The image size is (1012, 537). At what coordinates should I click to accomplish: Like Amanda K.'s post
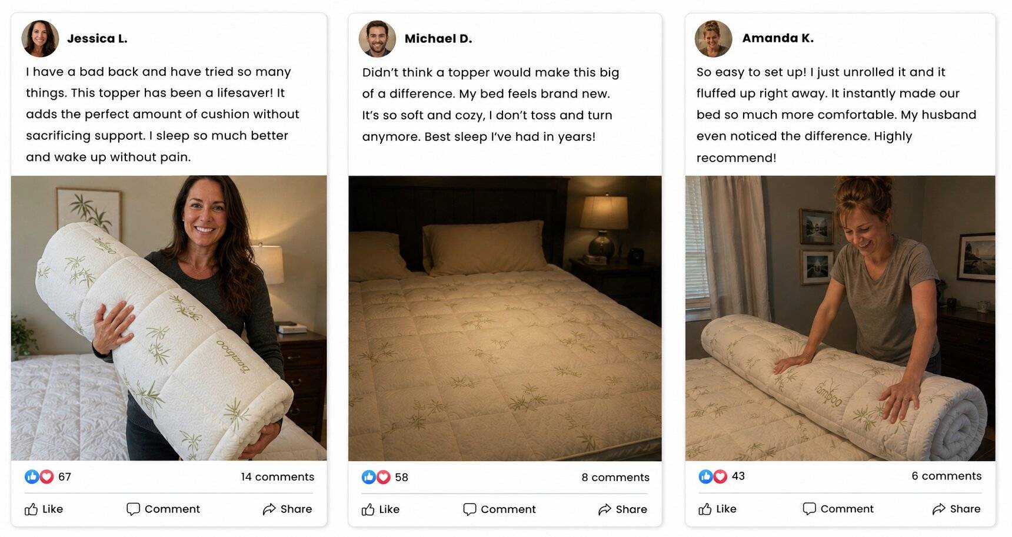(717, 509)
